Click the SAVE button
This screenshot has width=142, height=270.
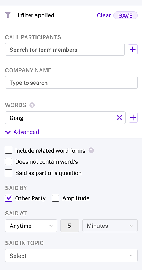click(126, 15)
